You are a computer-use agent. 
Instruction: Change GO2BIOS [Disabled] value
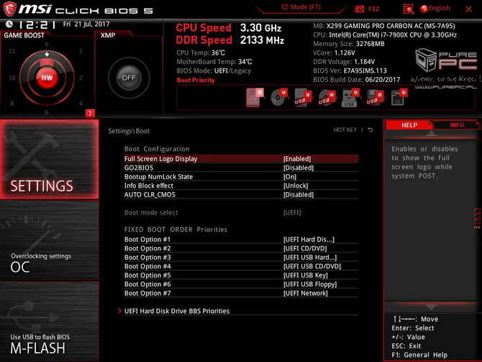click(298, 168)
